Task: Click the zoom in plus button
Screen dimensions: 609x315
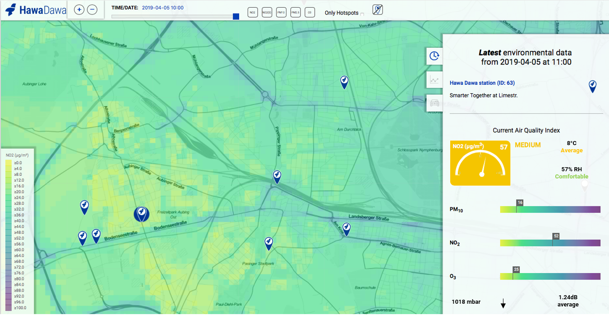Action: 79,9
